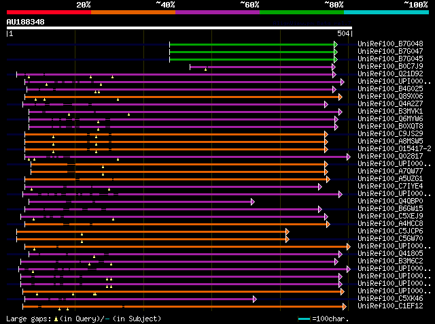This screenshot has height=324, width=435.
Task: Click purple arrowhead ending the Q4A2Z7 alignment
Action: 326,104
